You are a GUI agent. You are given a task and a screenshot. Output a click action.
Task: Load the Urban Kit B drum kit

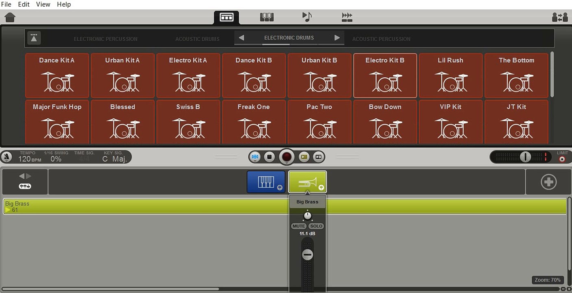319,76
